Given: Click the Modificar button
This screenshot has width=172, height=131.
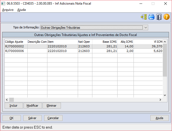Looking at the screenshot, I should tap(33, 106).
